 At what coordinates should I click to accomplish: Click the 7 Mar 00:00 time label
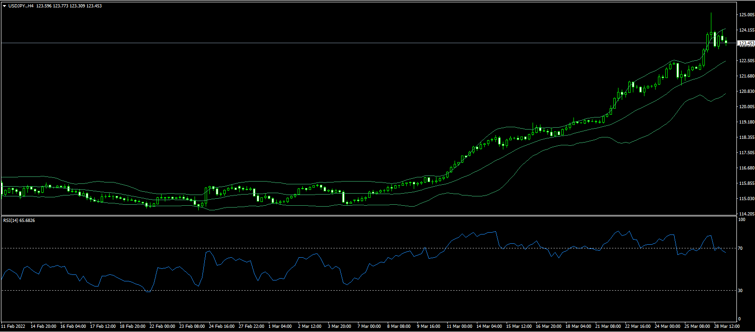369,326
